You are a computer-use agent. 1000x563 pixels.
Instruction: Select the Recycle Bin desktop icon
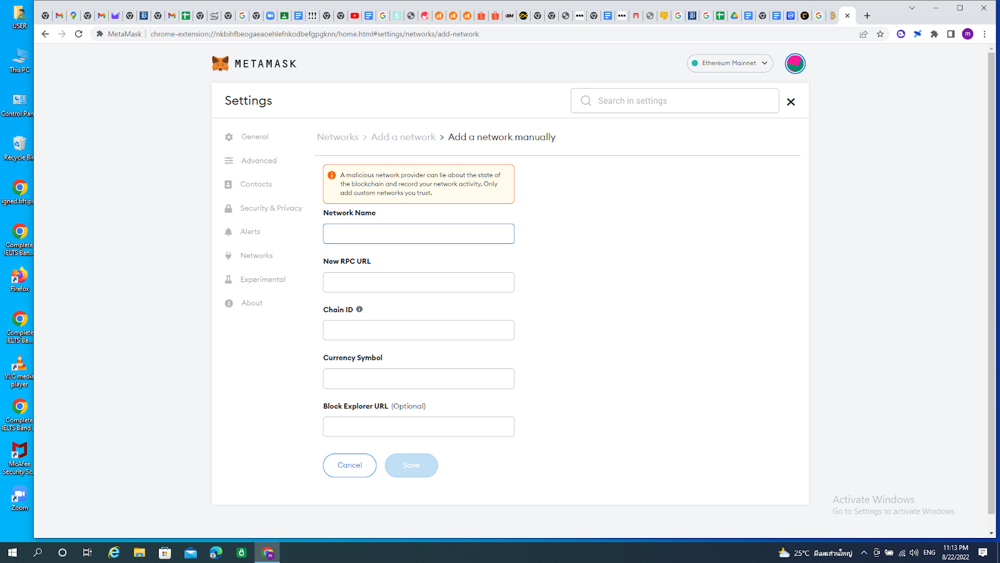tap(19, 148)
